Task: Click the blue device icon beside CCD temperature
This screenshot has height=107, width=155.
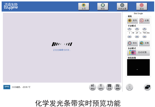Action: 7,87
